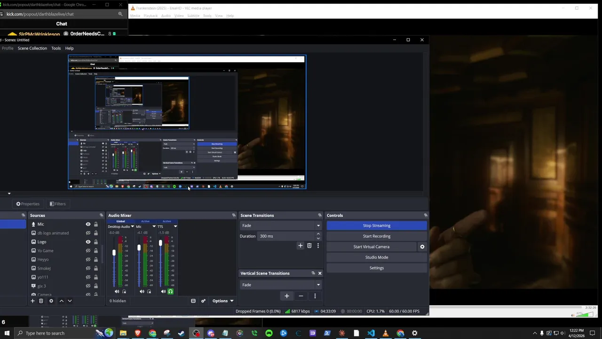
Task: Open scene transition three-dot menu
Action: click(x=318, y=246)
